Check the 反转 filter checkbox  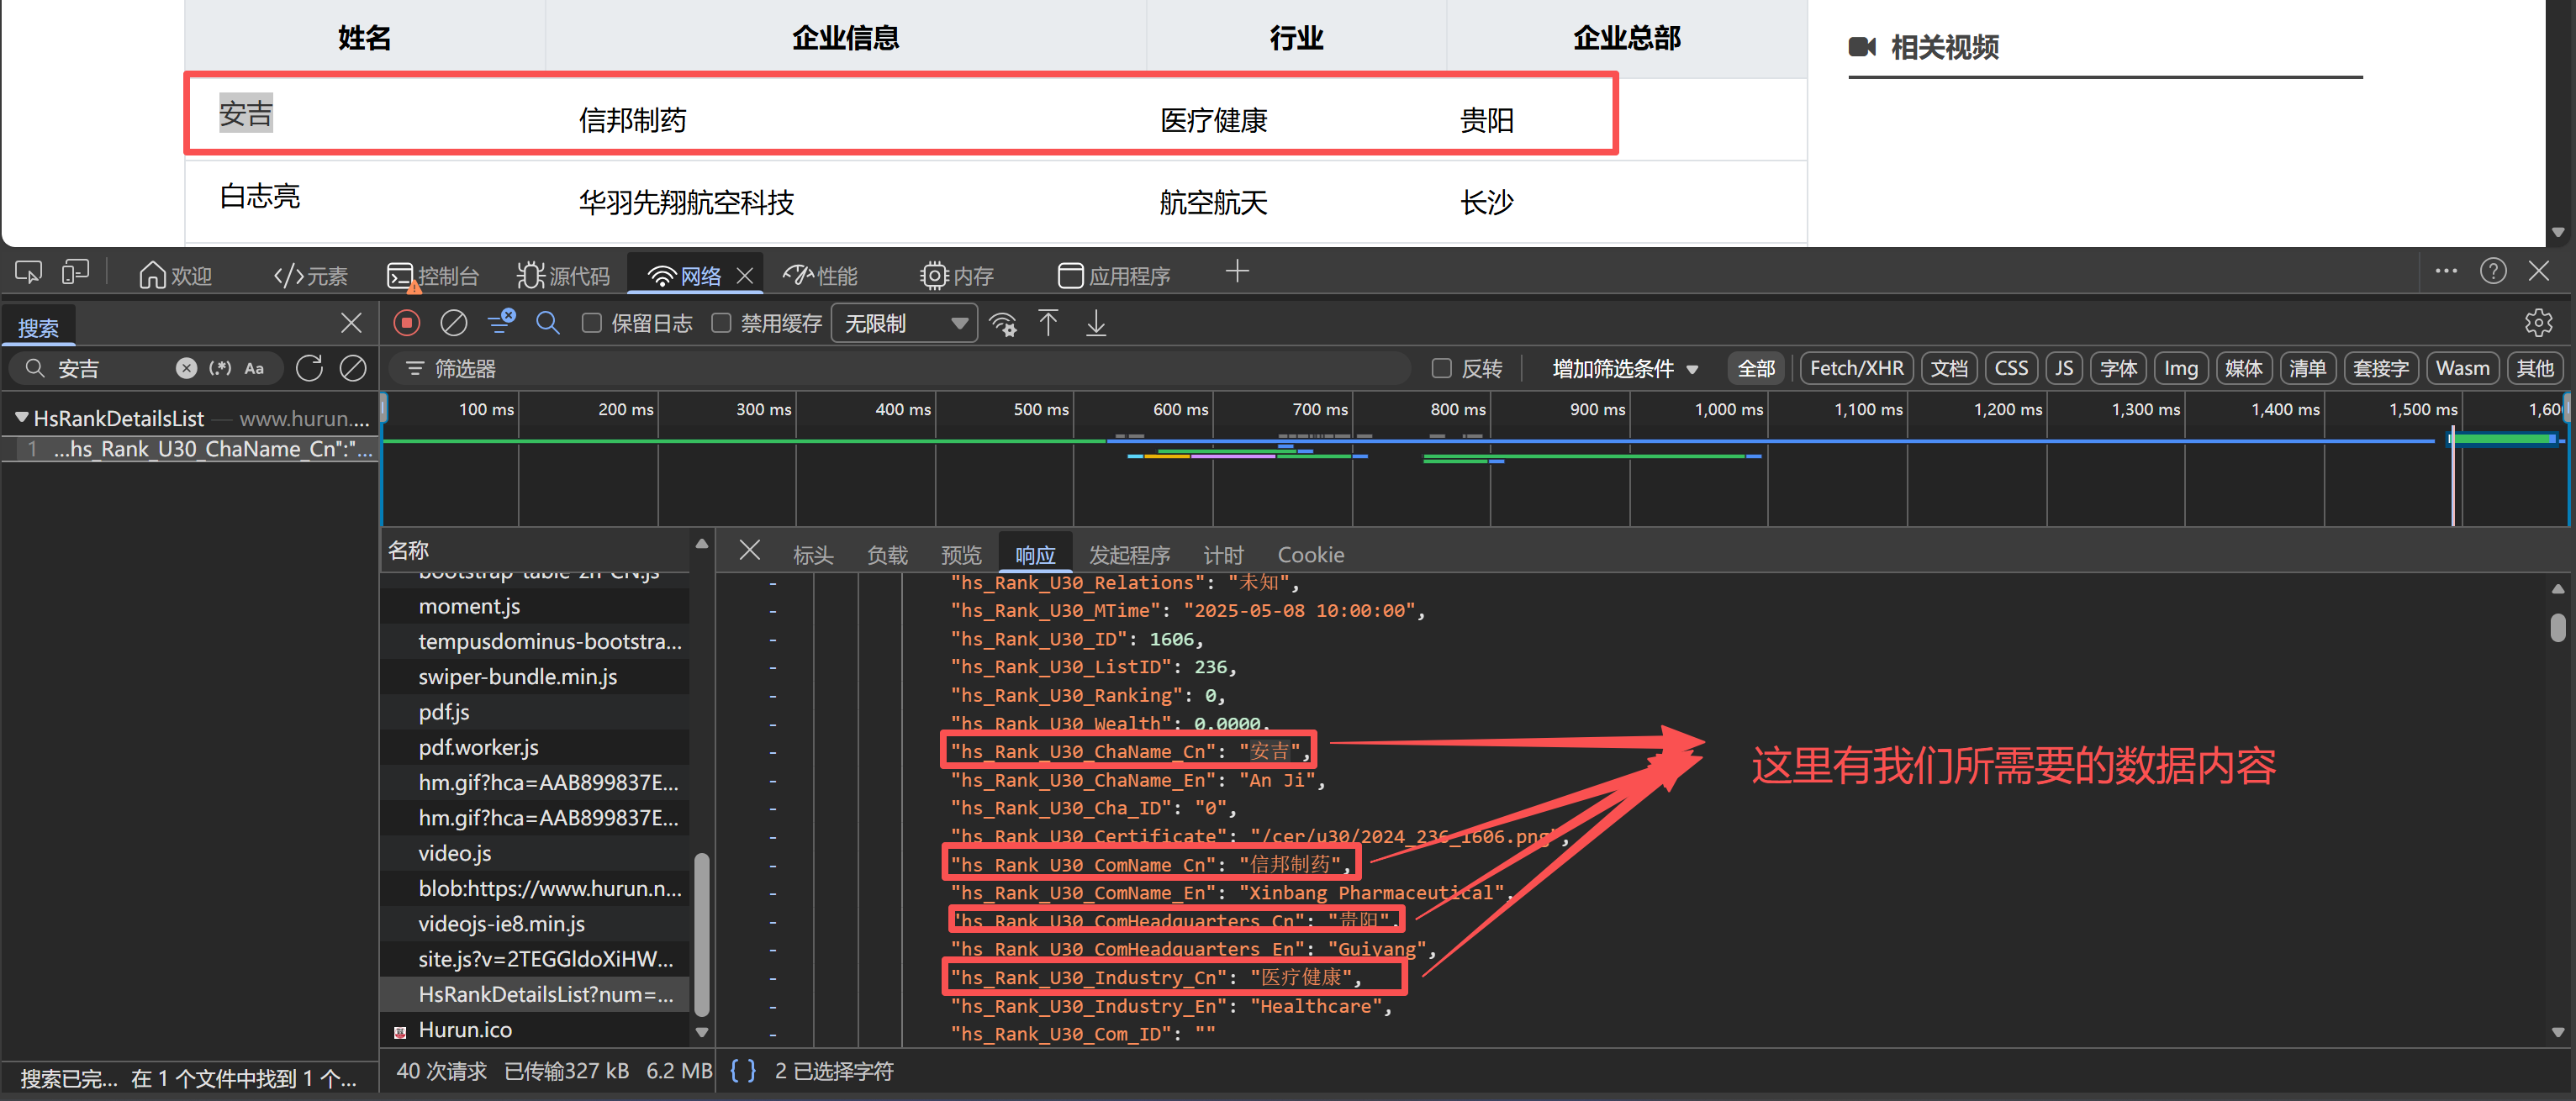1441,368
